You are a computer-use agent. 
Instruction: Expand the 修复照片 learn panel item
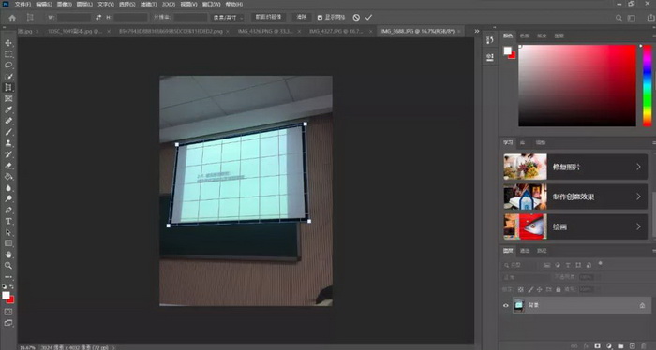pyautogui.click(x=575, y=167)
